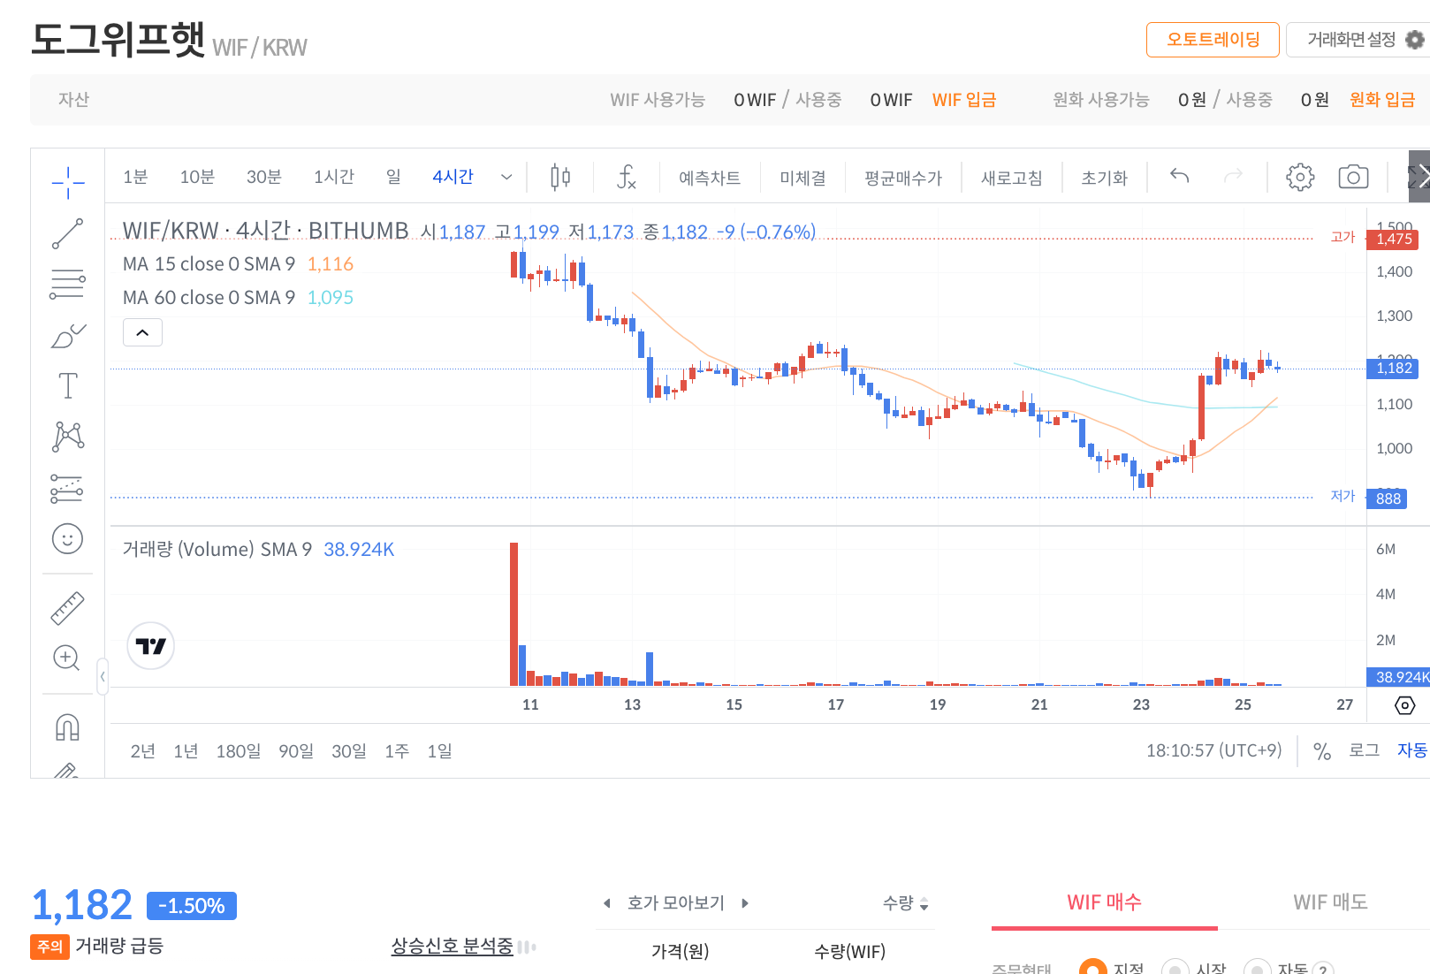Click 새로고침 refresh button

[1012, 178]
